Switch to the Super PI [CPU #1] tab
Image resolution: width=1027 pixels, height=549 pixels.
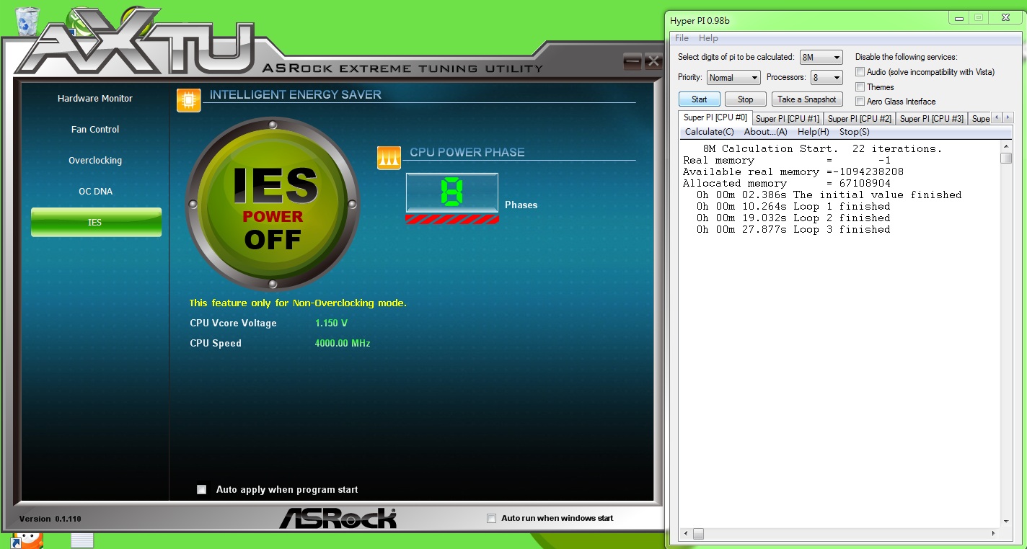788,119
